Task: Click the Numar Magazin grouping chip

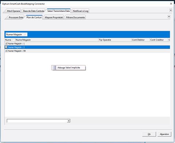Action: [16, 35]
